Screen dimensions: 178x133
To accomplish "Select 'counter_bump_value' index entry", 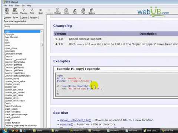I will point(15,81).
